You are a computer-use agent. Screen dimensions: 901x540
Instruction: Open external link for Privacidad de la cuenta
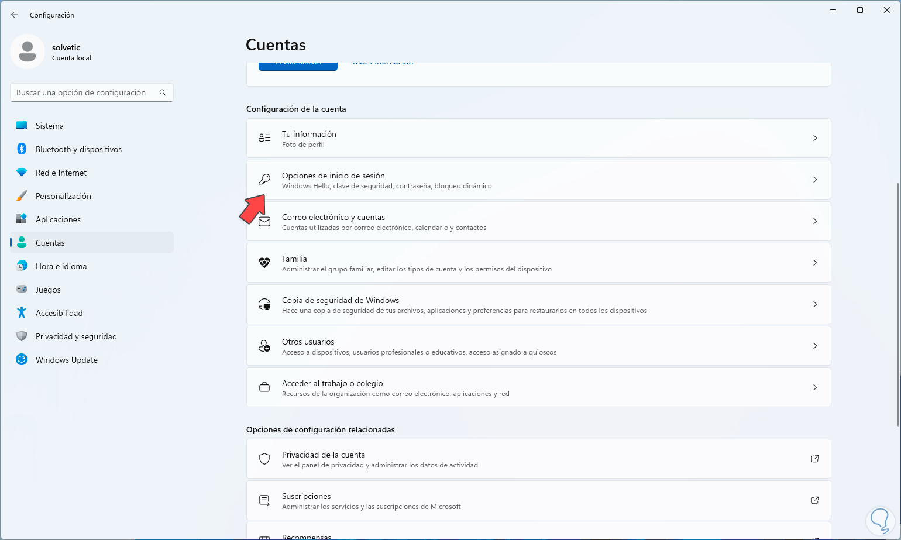[x=814, y=459]
